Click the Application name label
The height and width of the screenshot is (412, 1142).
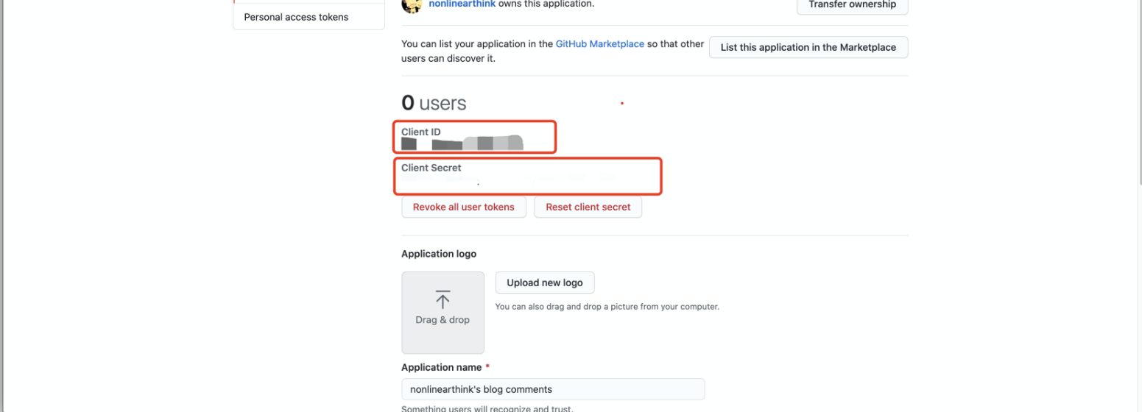[441, 367]
